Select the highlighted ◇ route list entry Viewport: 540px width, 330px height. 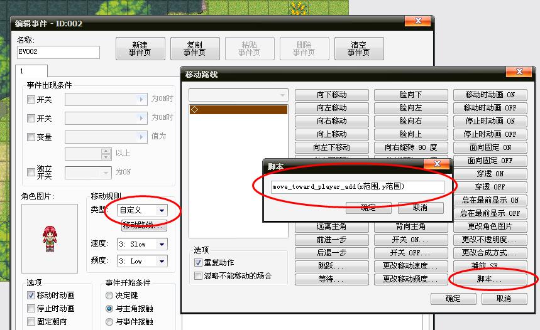pos(238,110)
